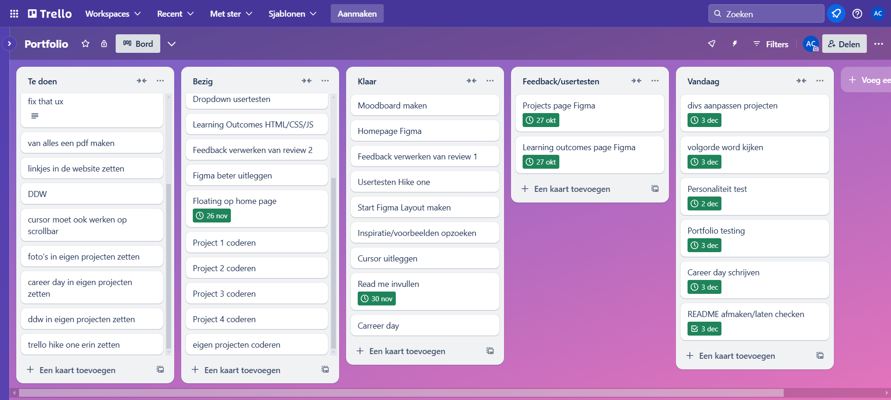The height and width of the screenshot is (400, 891).
Task: Click the Zoeken search field
Action: click(x=767, y=14)
